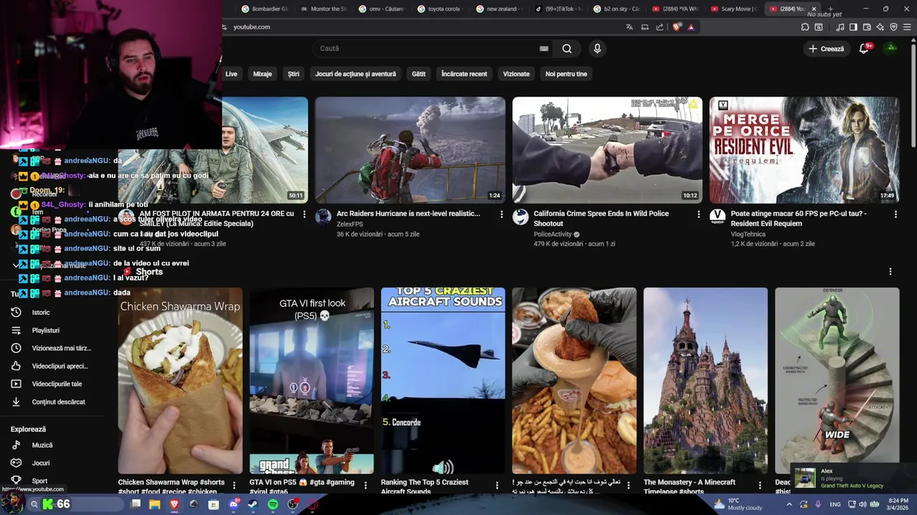Open Steam from the taskbar
This screenshot has width=917, height=515.
click(x=253, y=504)
